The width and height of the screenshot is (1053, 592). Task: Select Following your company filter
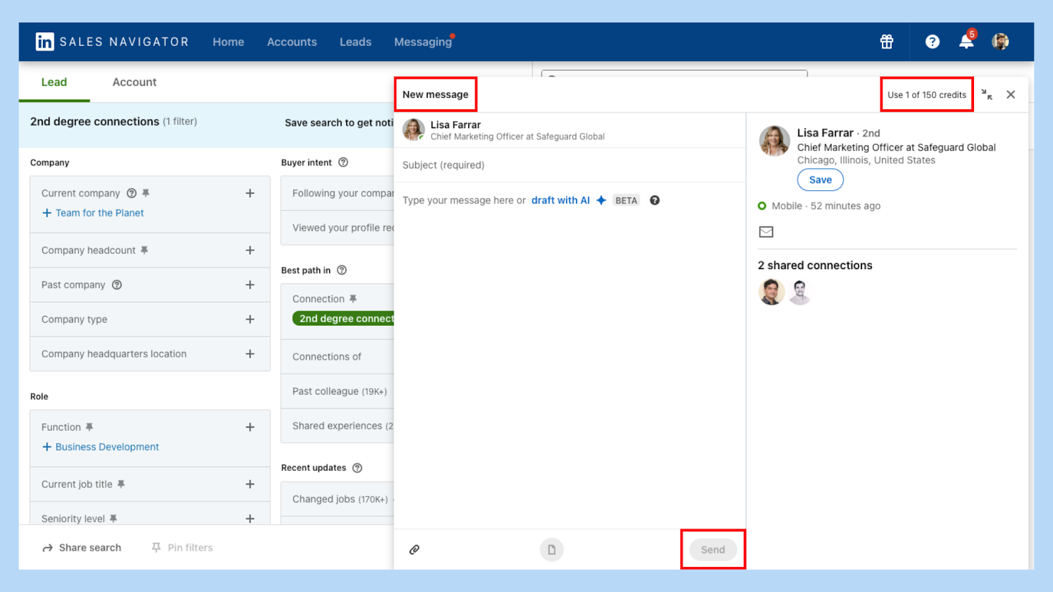(338, 193)
